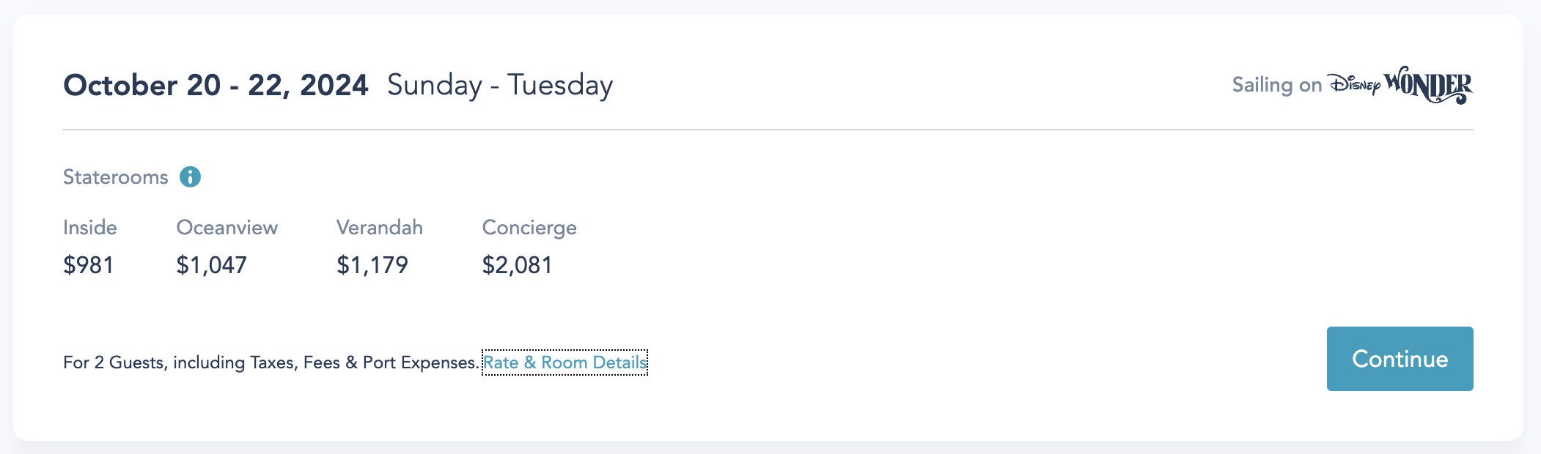Screen dimensions: 1541x454
Task: Click the Staterooms section label
Action: [116, 177]
